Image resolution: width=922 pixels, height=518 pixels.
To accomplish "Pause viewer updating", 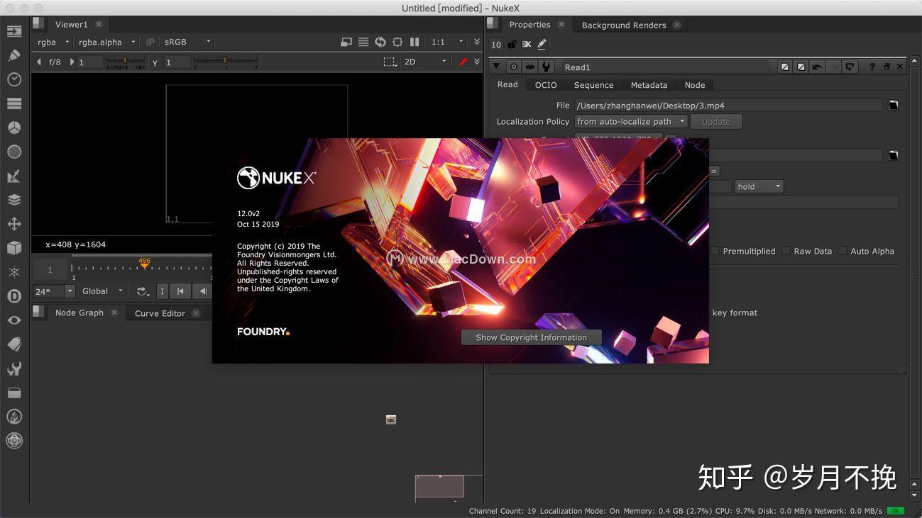I will 415,42.
